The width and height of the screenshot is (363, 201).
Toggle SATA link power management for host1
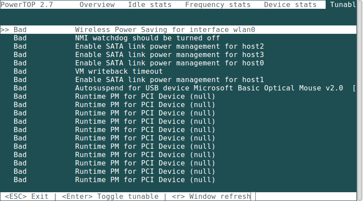[x=169, y=80]
